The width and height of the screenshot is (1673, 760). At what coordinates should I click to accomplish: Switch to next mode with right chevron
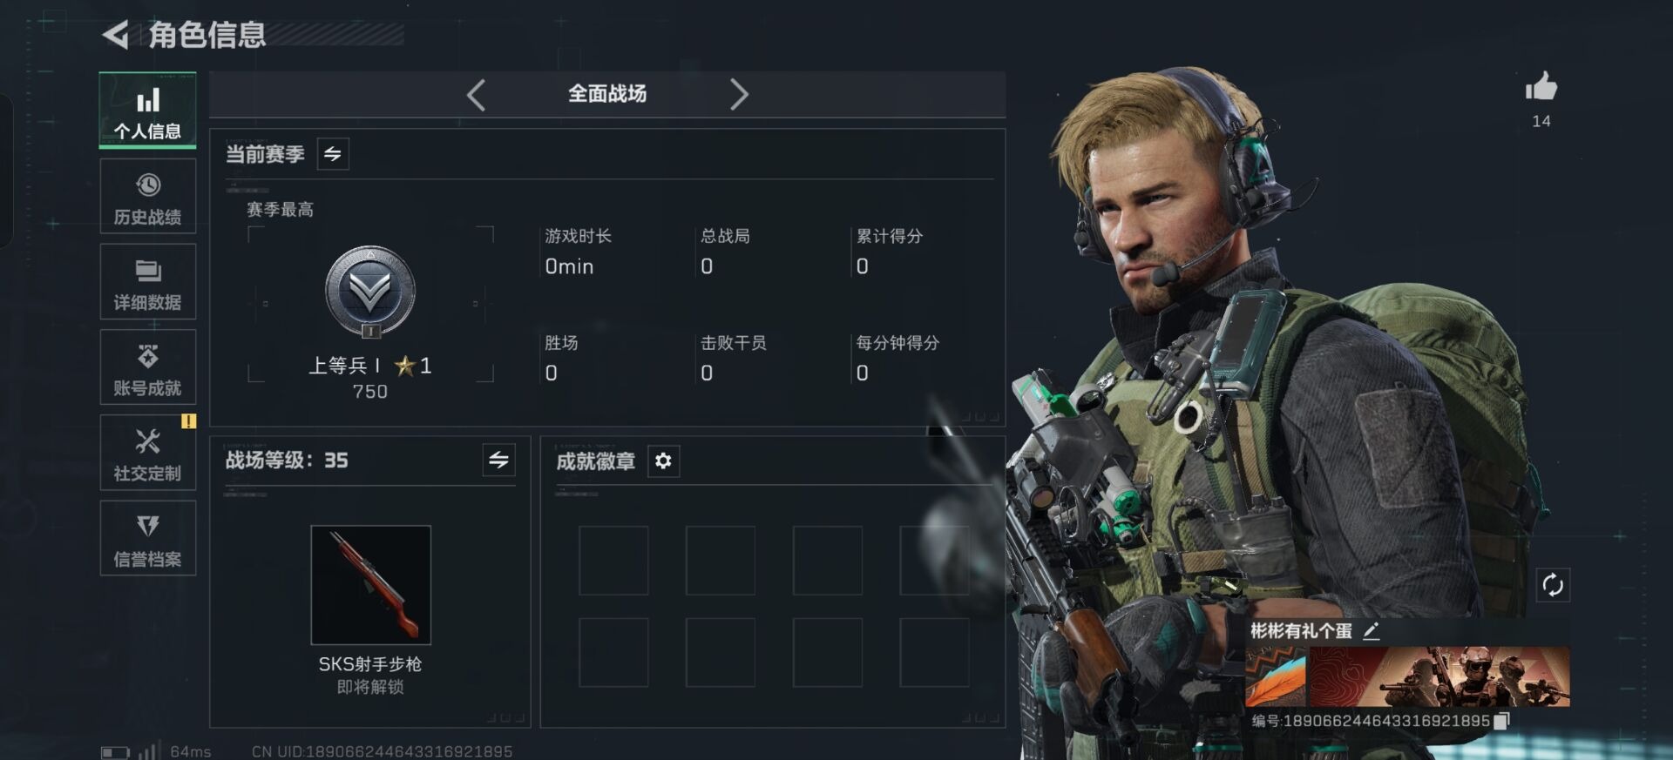coord(739,94)
